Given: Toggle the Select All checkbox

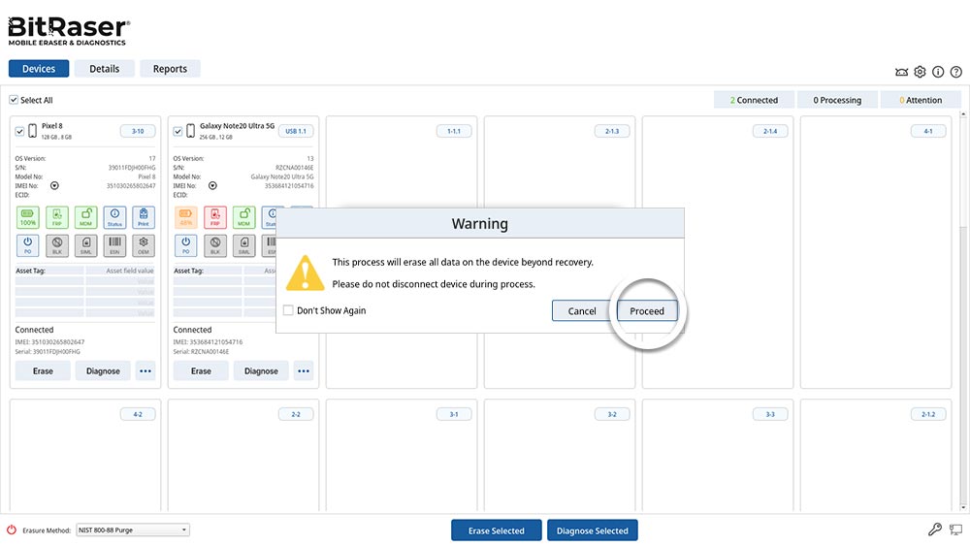Looking at the screenshot, I should pos(14,100).
